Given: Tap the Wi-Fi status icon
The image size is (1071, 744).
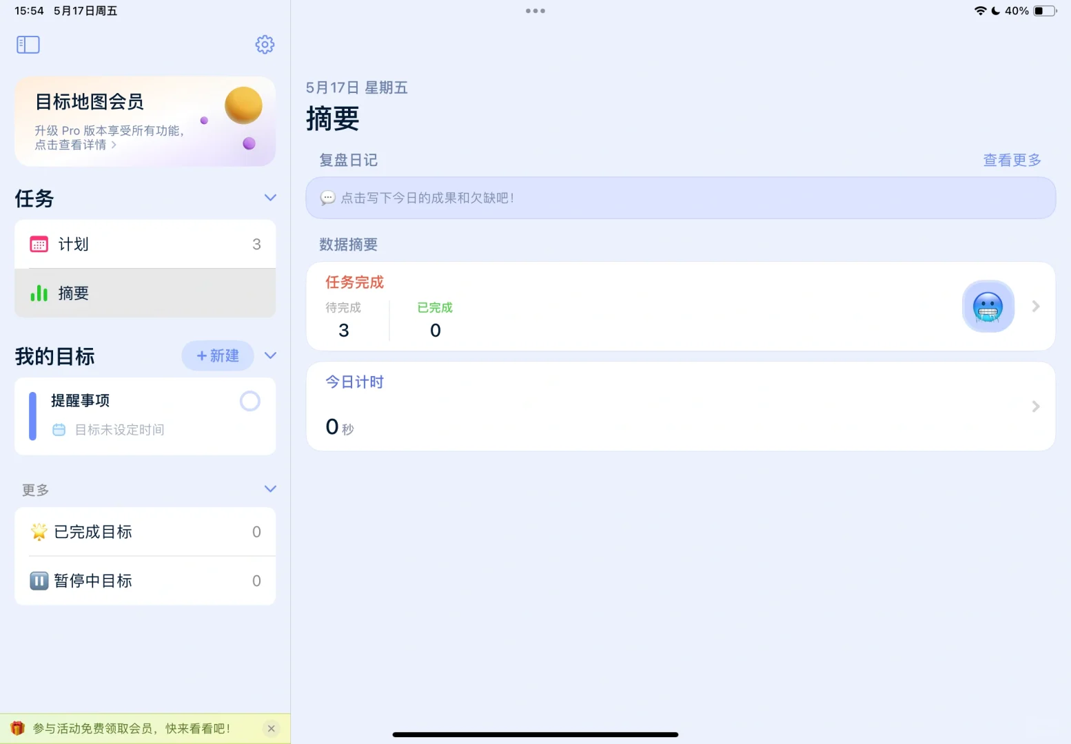Looking at the screenshot, I should [980, 10].
